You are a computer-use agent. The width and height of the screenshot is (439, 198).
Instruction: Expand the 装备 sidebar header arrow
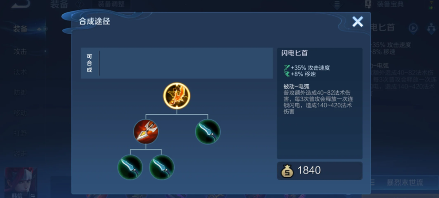point(39,29)
